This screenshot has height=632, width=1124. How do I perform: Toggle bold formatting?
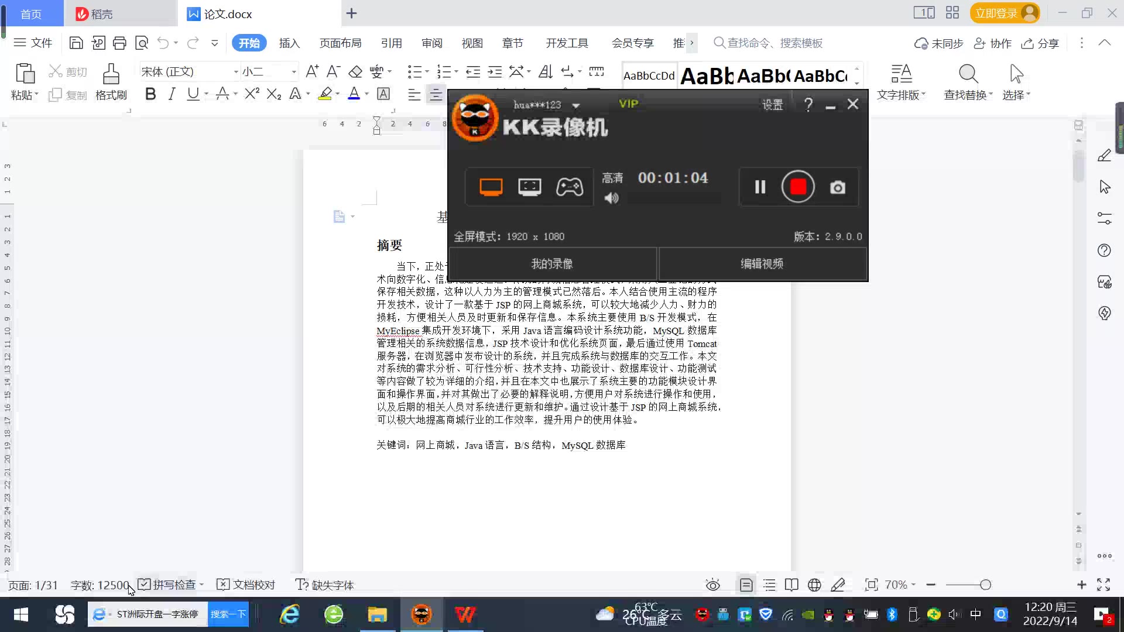[x=150, y=94]
